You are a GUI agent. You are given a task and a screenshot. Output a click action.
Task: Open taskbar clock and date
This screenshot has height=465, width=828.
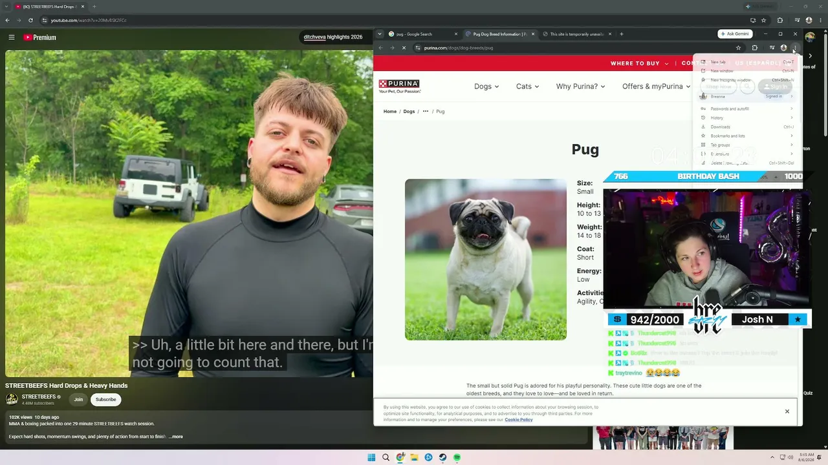coord(805,457)
